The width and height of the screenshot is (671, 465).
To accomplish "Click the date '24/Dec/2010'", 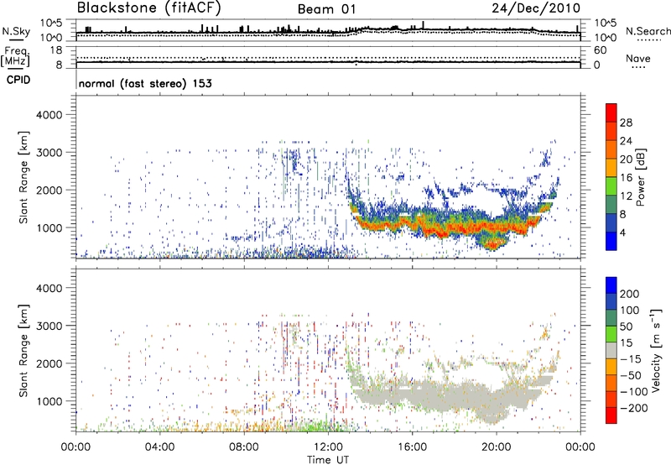I will (536, 8).
